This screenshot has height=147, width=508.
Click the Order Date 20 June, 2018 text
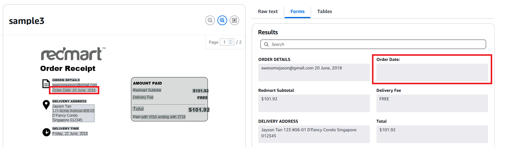click(74, 90)
